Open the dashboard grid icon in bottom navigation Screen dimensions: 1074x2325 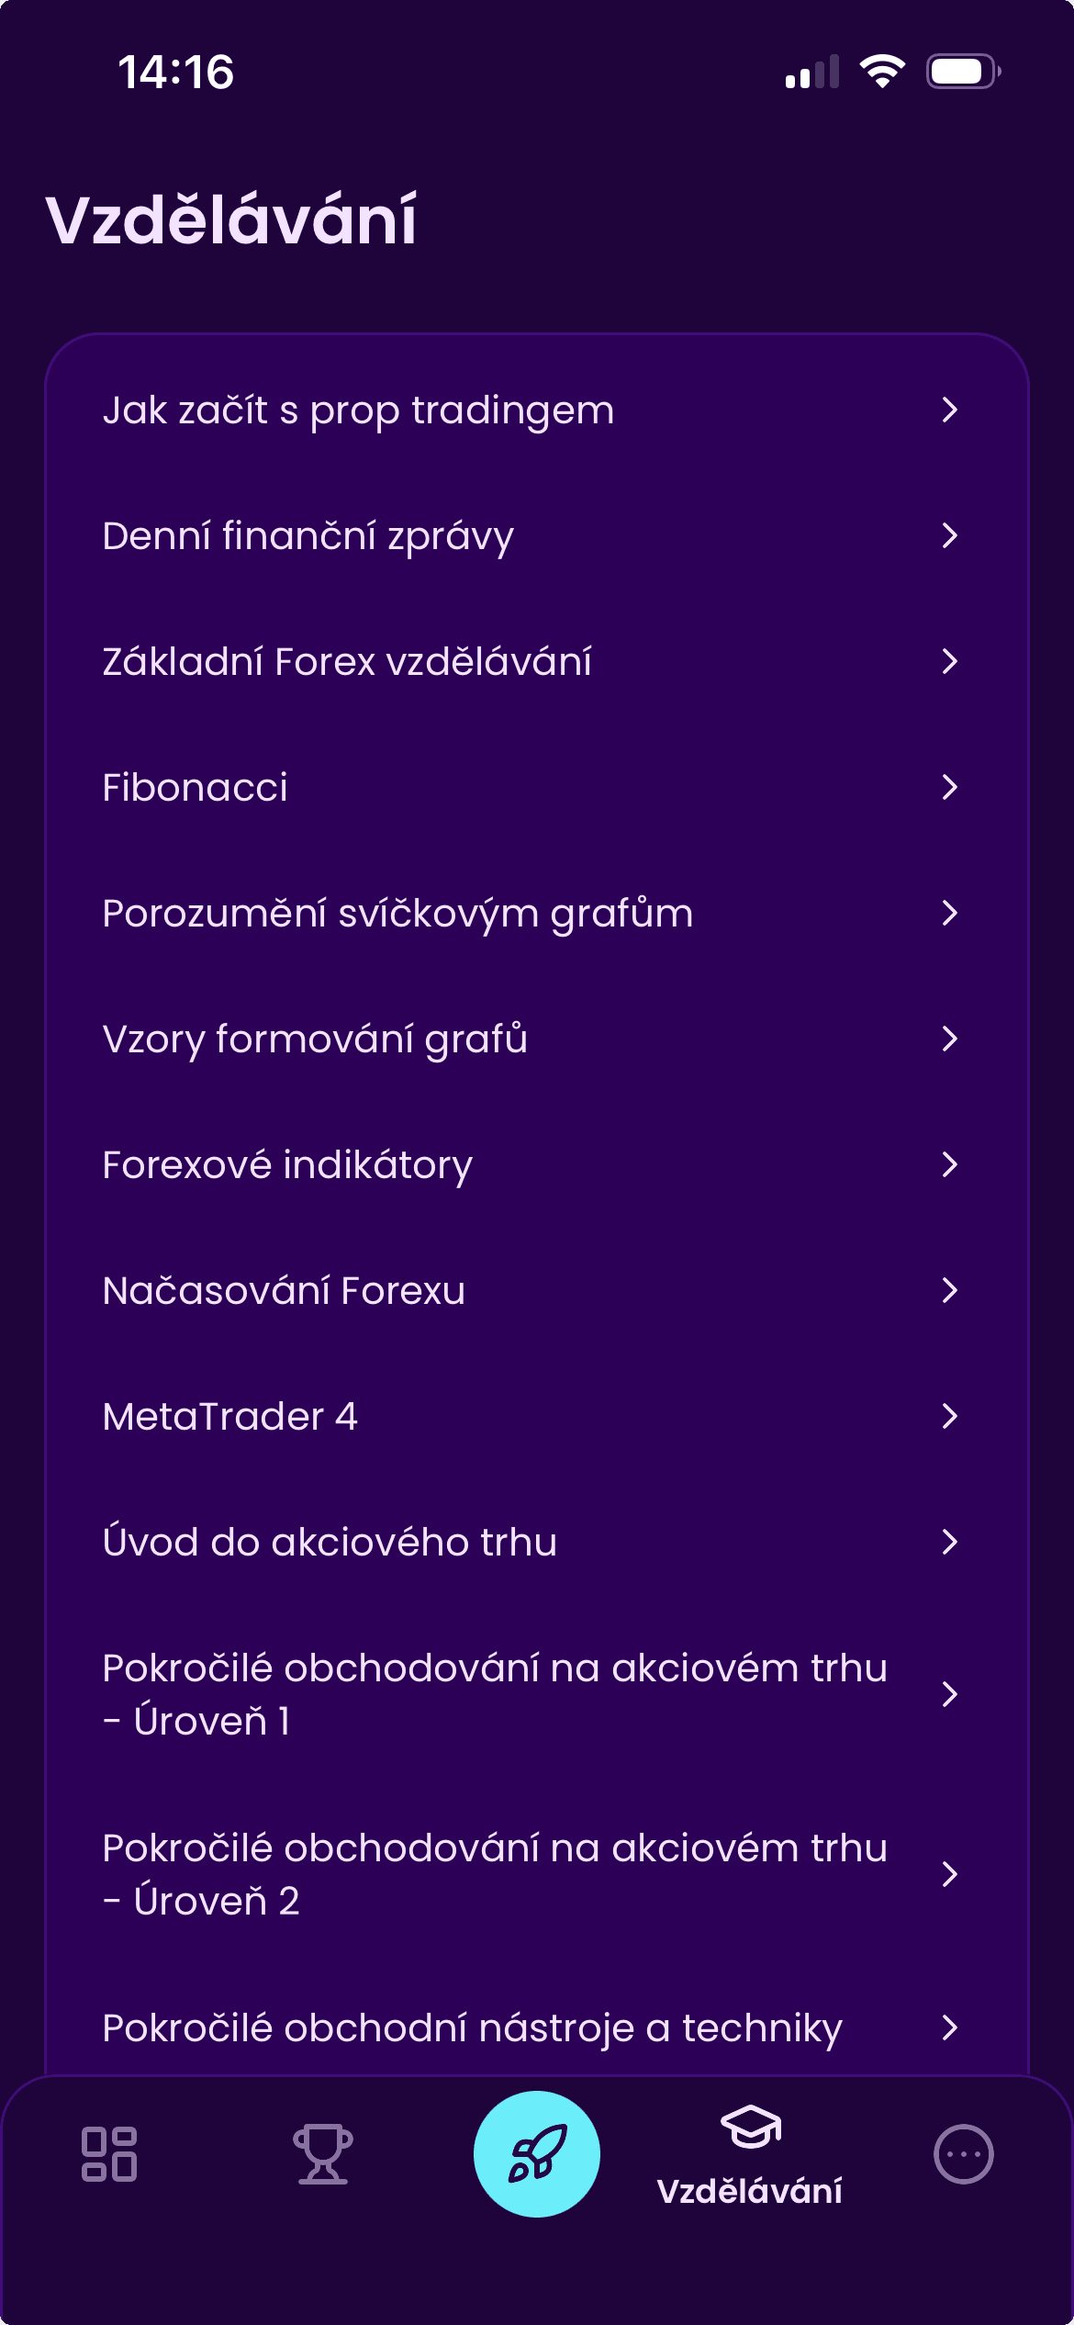tap(109, 2153)
